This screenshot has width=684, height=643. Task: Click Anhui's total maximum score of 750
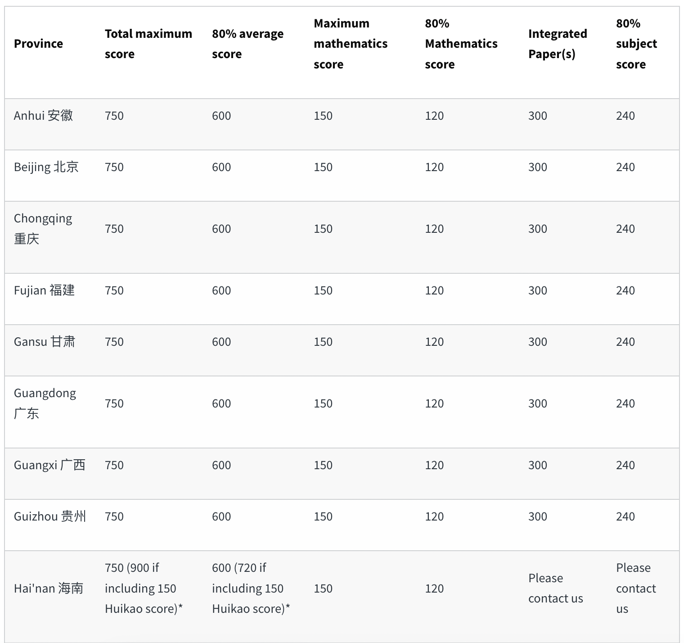114,116
